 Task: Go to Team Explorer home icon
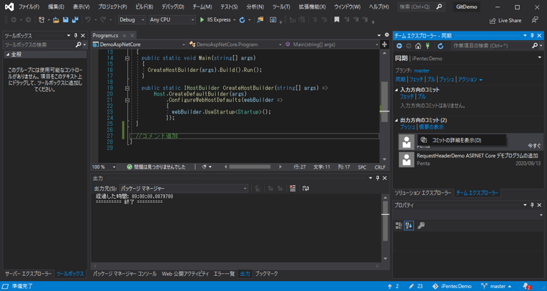click(x=418, y=46)
